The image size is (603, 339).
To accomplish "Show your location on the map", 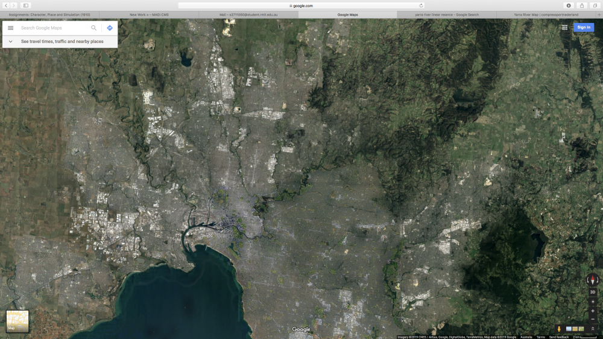I will pyautogui.click(x=593, y=302).
